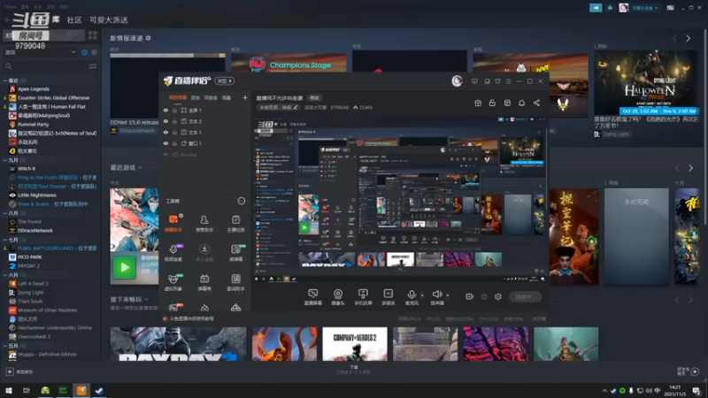Show the hidden Naraka source

click(x=165, y=154)
